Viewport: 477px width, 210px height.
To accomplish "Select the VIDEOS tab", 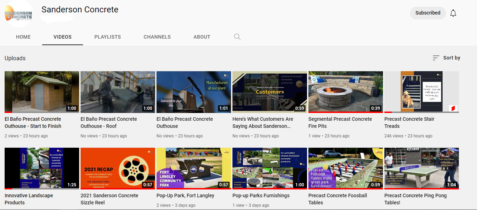I will pos(62,37).
